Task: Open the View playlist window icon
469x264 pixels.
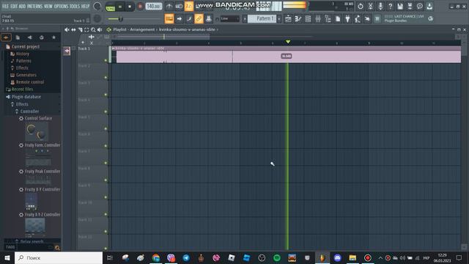Action: 288,19
